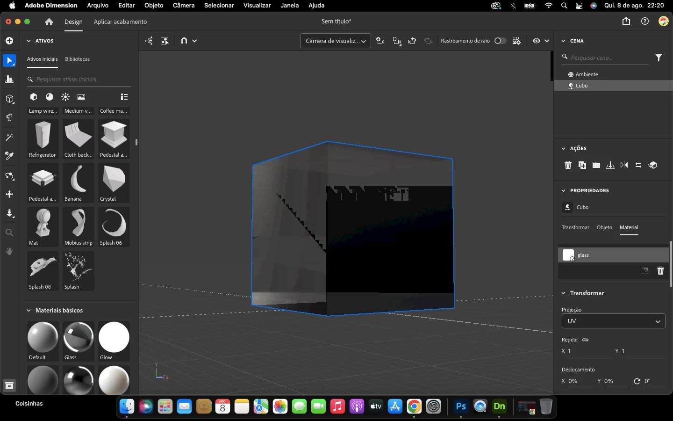Collapse the Transformar material section
This screenshot has width=673, height=421.
[x=563, y=293]
